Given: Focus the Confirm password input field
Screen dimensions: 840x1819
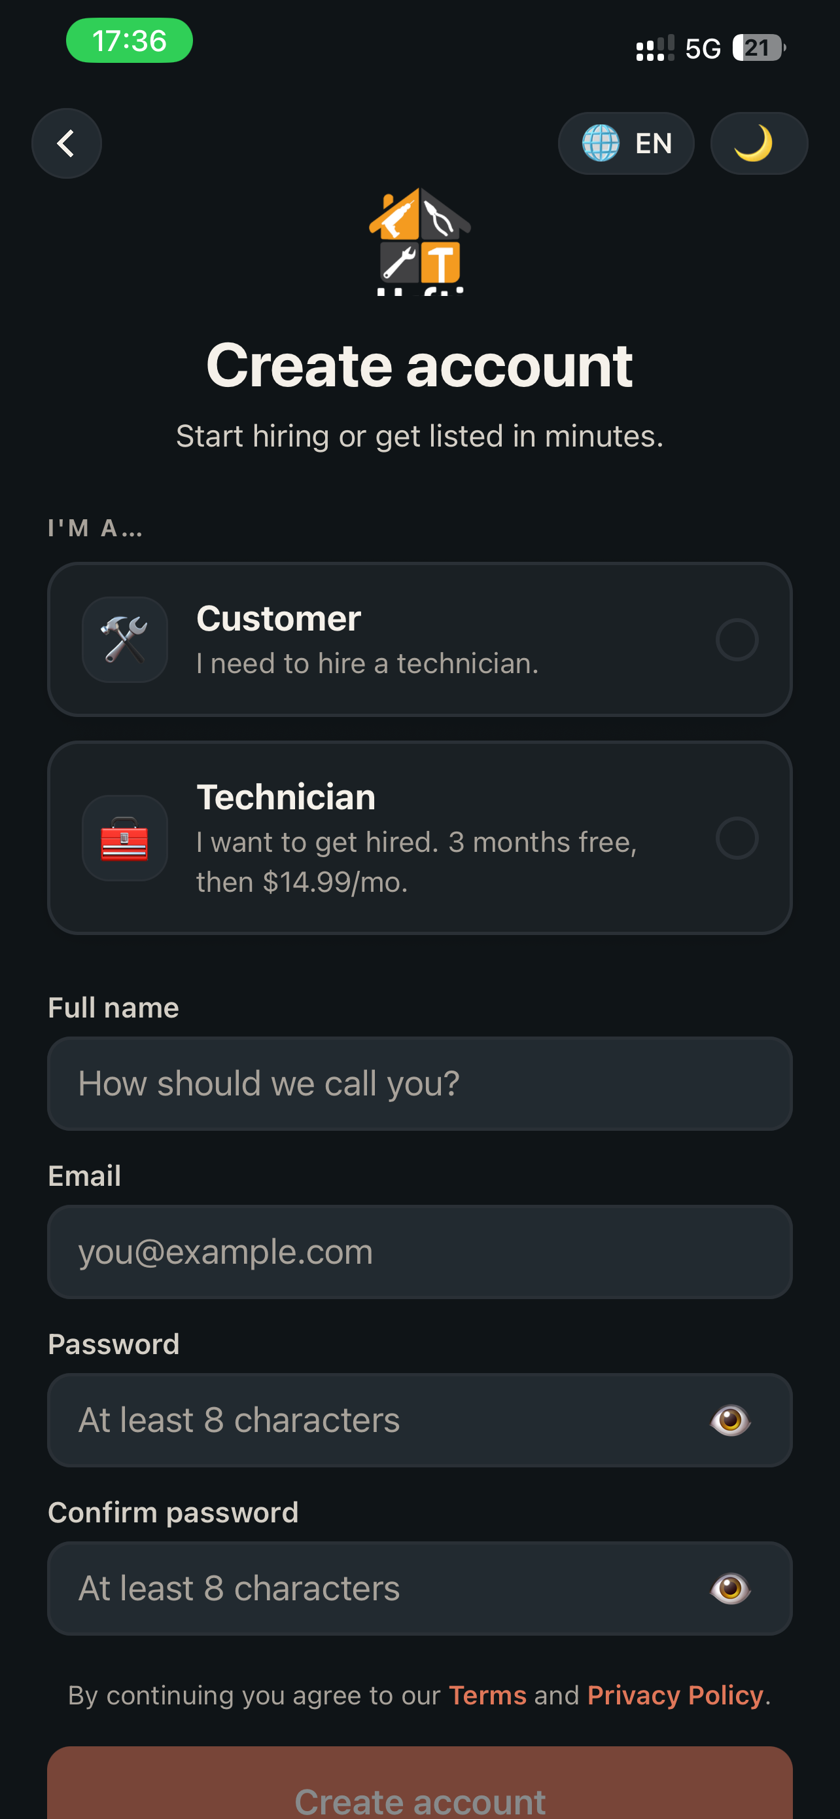Looking at the screenshot, I should 419,1588.
